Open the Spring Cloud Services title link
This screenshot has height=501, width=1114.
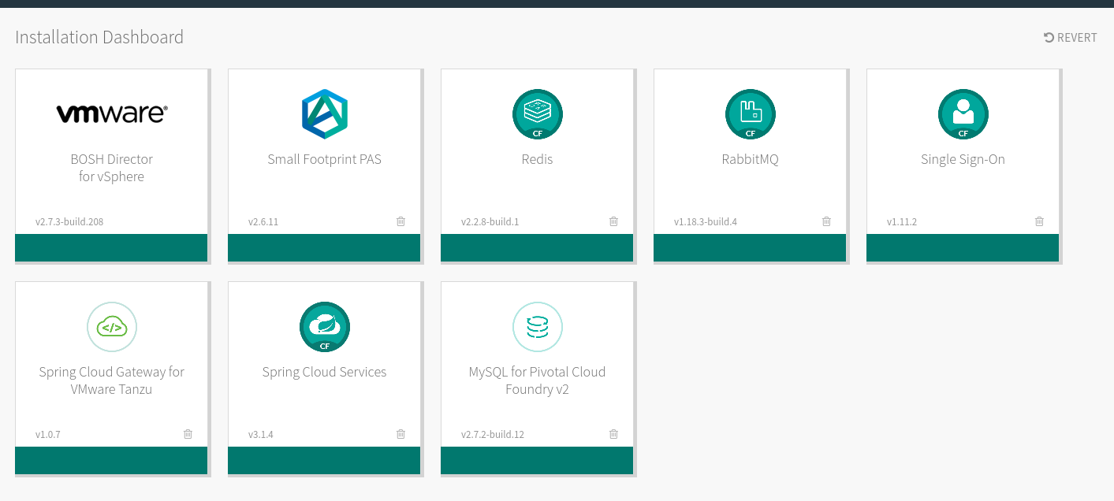(x=324, y=372)
